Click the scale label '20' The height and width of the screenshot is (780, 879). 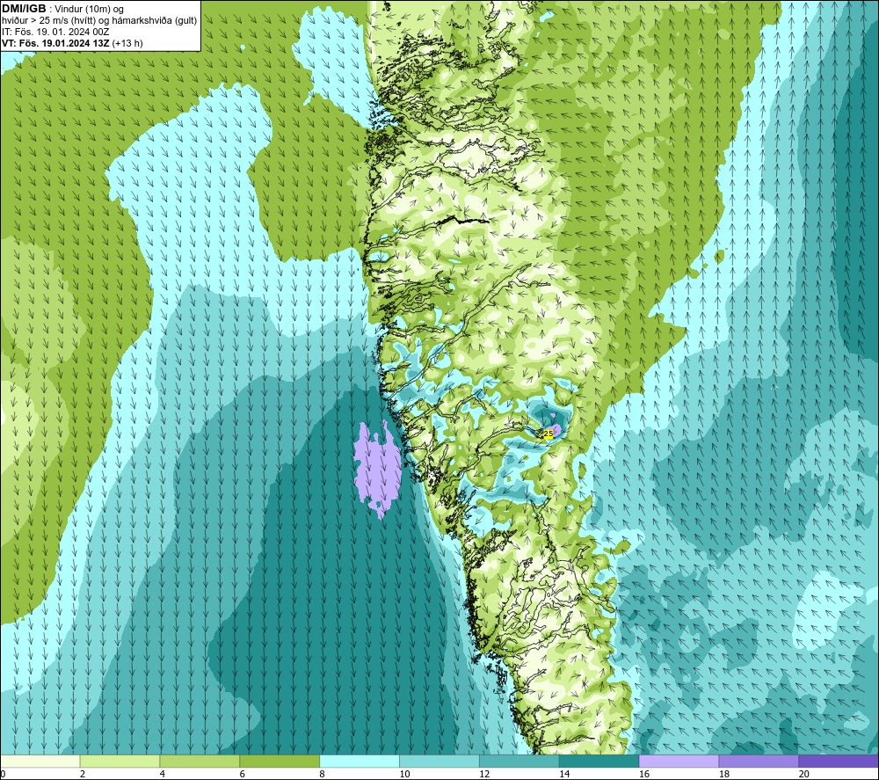(x=804, y=775)
